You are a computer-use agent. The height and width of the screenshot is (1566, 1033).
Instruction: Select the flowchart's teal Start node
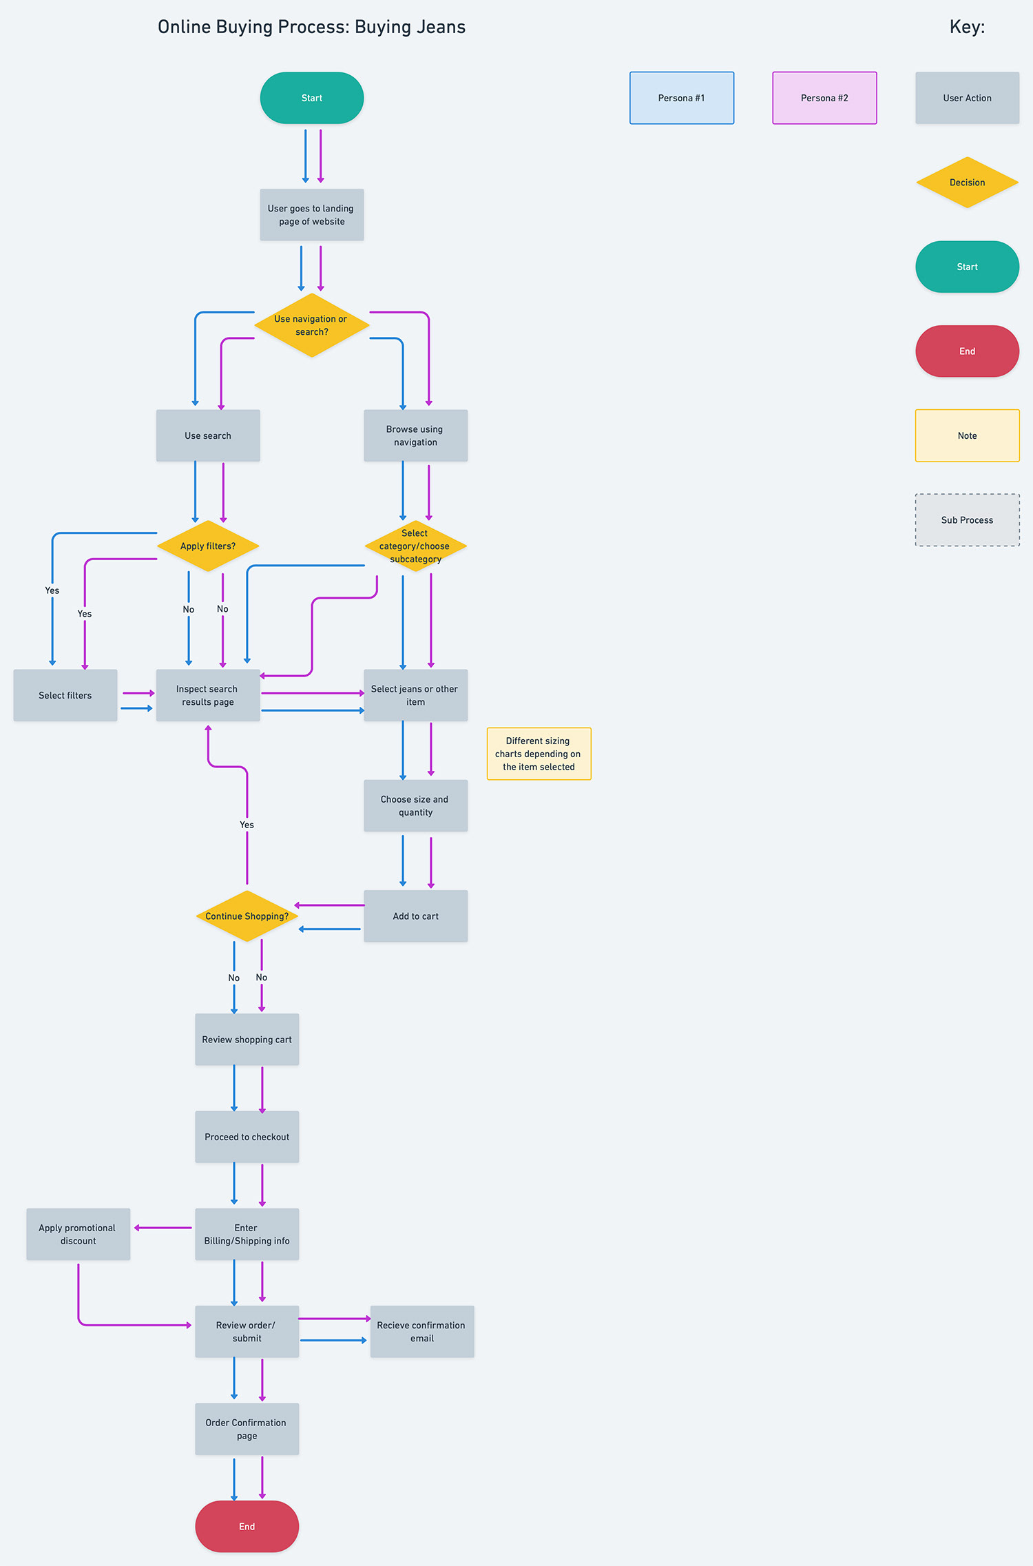tap(311, 98)
